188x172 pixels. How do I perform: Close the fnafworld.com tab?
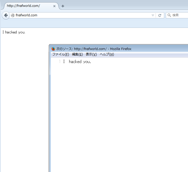point(54,6)
